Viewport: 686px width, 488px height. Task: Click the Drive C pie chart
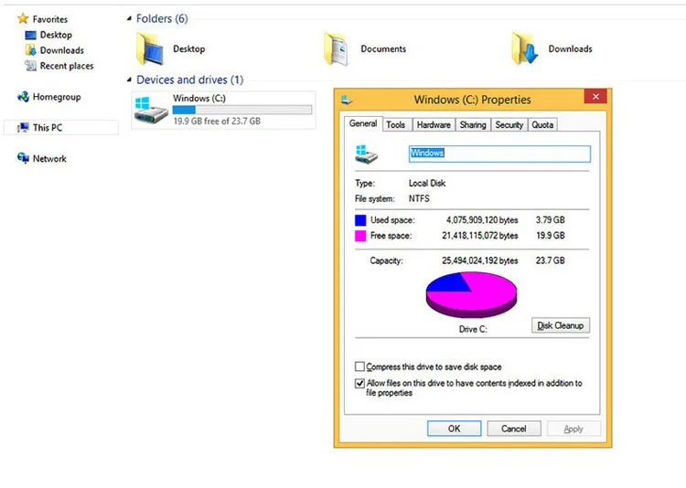[472, 294]
